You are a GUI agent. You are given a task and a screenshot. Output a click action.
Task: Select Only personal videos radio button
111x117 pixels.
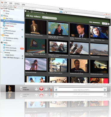(x=32, y=12)
